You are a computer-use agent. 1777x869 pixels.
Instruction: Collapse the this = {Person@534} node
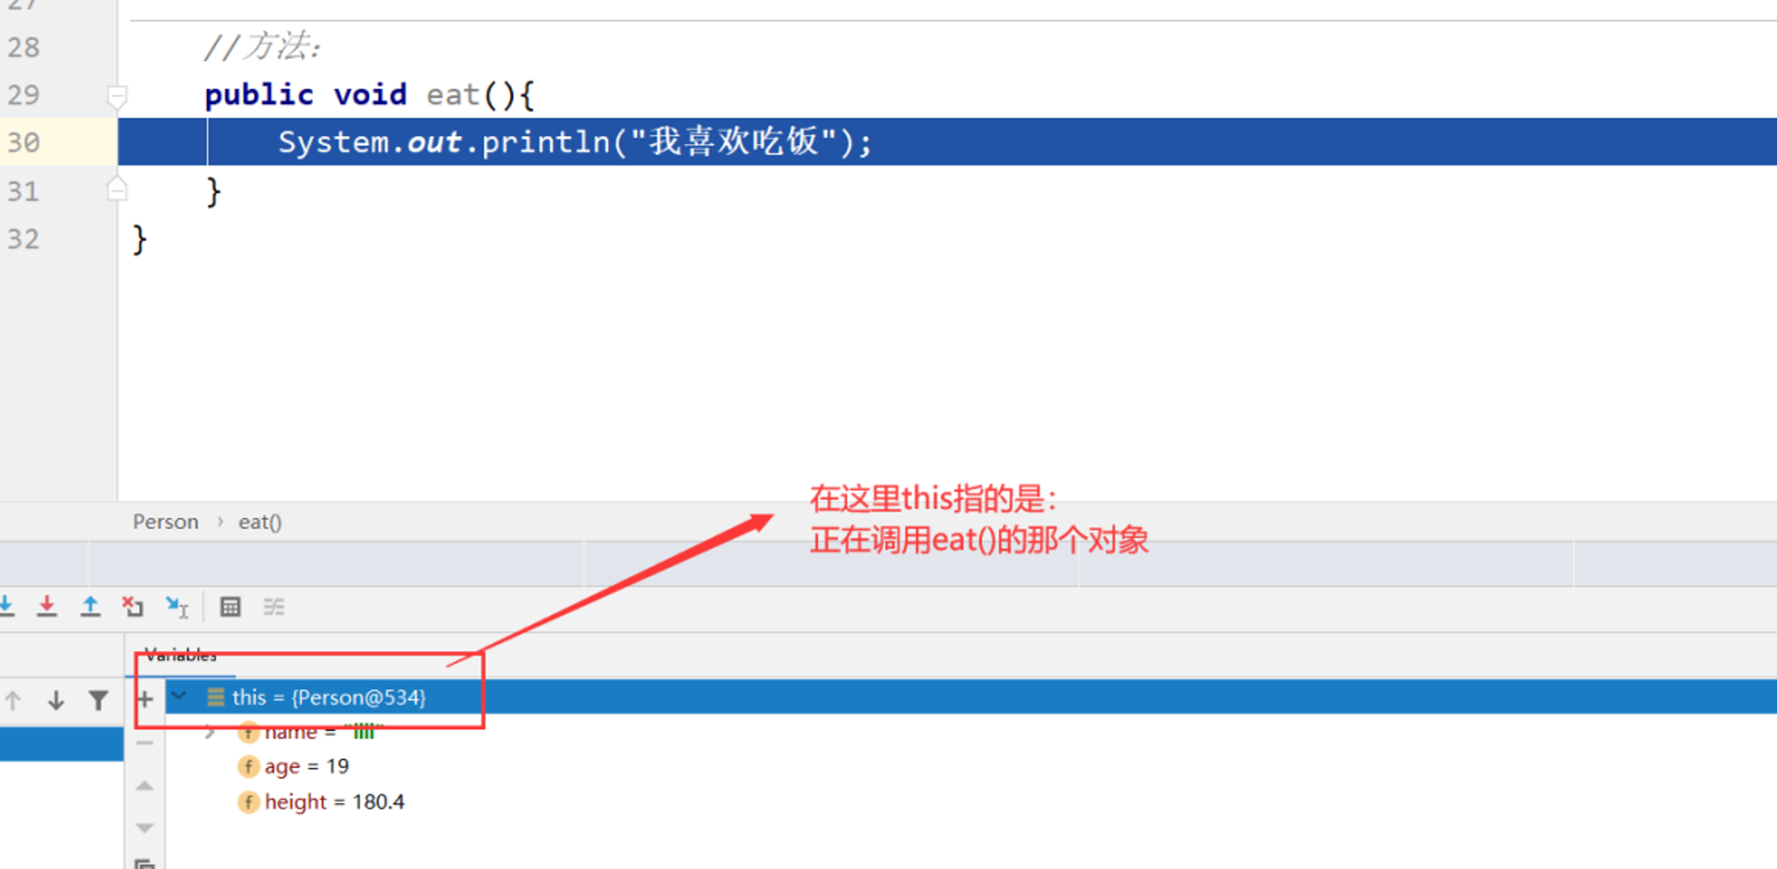tap(179, 696)
